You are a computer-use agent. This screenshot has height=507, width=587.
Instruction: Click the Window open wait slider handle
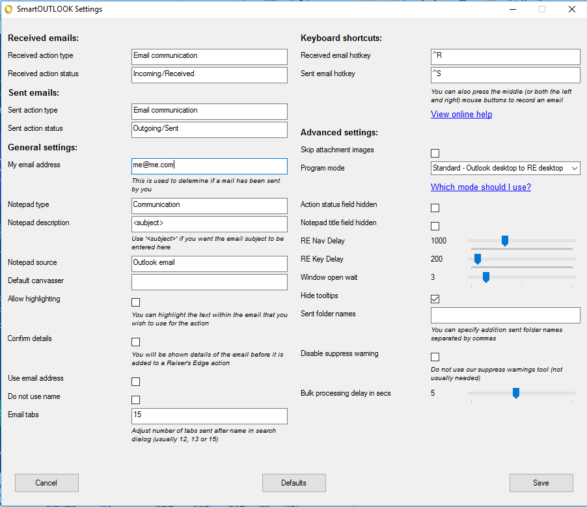coord(486,277)
